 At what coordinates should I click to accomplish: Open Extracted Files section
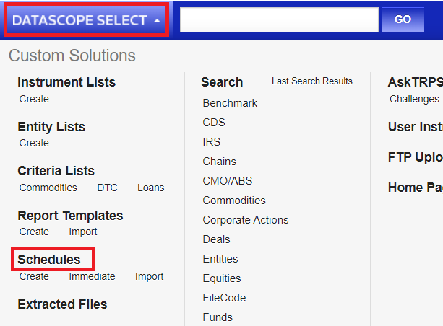pyautogui.click(x=62, y=304)
